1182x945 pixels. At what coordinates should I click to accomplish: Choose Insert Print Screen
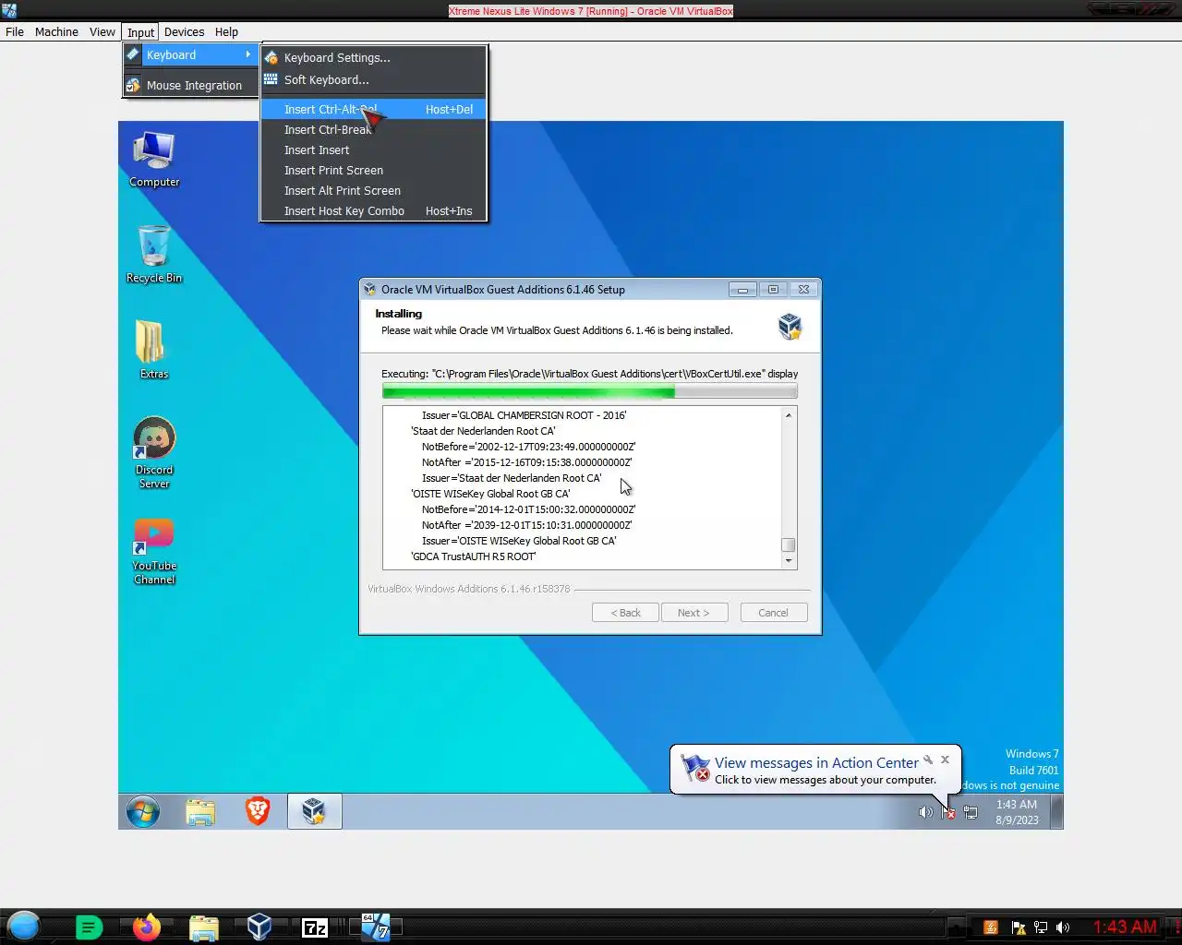373,170
